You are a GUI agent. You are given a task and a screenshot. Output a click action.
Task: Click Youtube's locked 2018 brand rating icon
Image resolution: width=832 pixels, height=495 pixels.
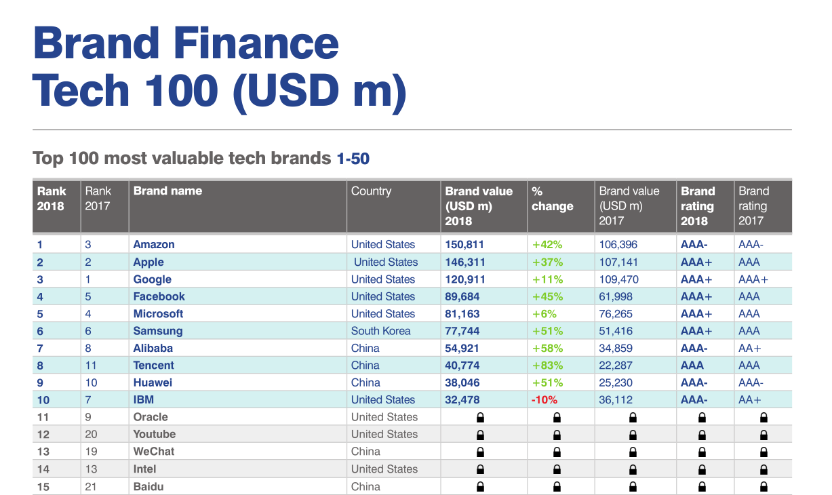pos(702,435)
